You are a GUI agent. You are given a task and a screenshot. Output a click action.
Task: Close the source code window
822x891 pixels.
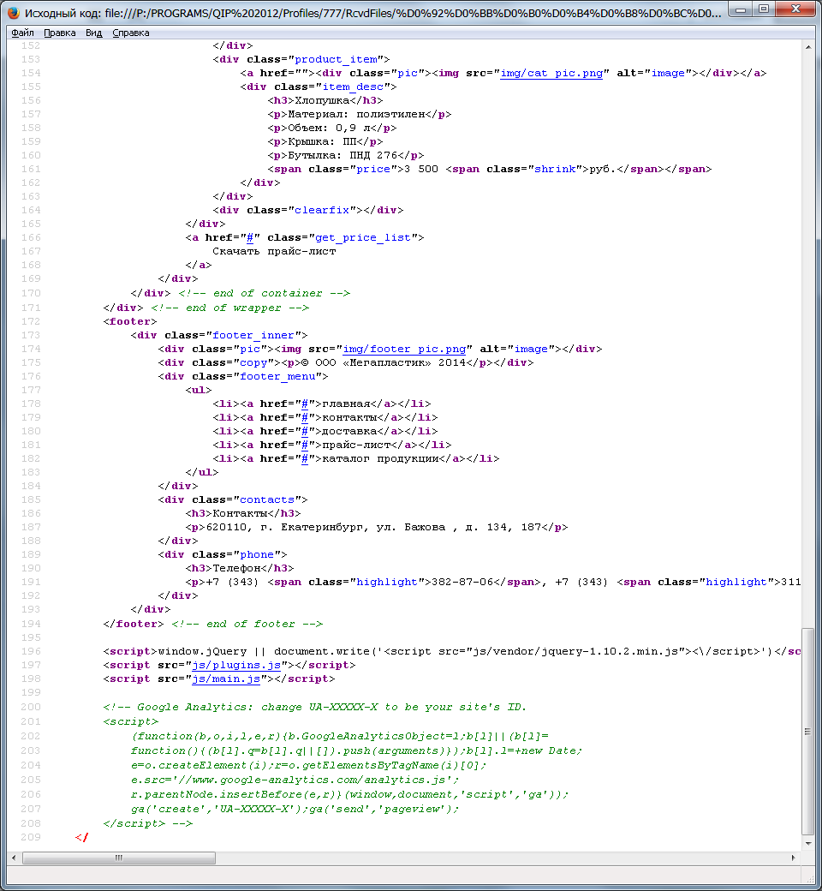(x=795, y=9)
